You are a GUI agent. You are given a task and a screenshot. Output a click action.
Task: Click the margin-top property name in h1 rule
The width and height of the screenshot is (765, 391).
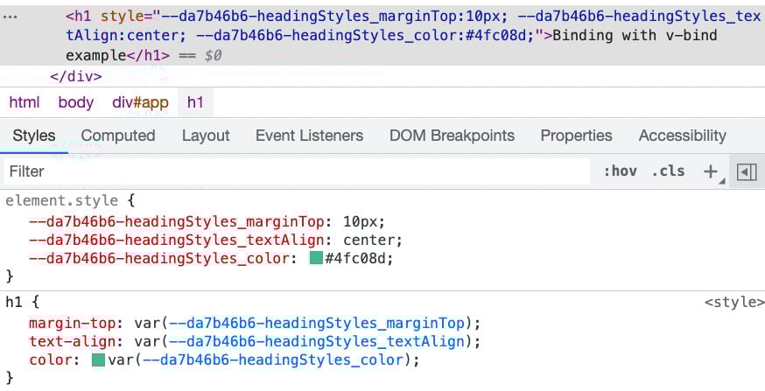72,324
